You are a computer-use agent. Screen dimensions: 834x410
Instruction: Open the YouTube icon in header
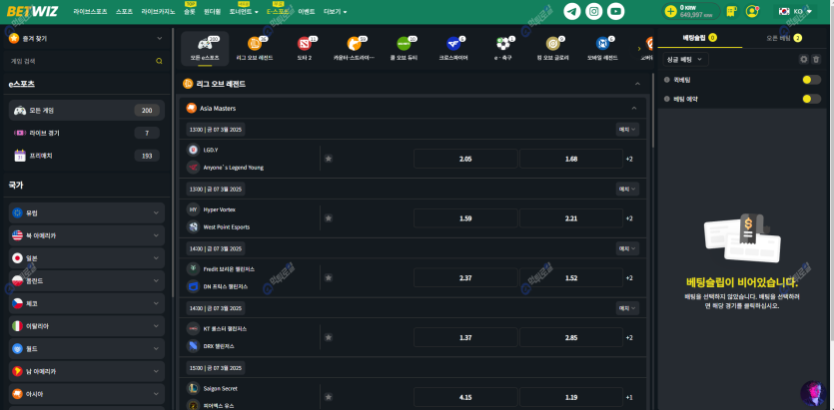pos(615,11)
